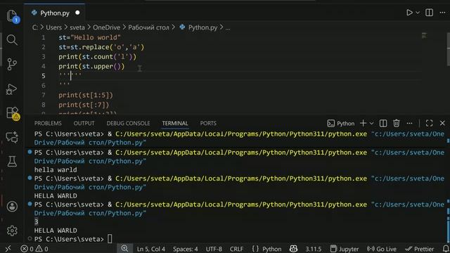This screenshot has width=450, height=253.
Task: Click line 8 print(st[:7])
Action: pyautogui.click(x=84, y=105)
